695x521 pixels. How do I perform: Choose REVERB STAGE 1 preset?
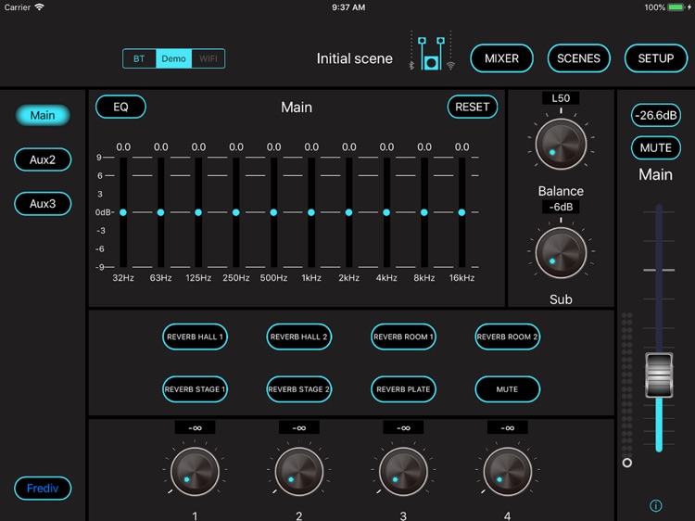click(x=195, y=389)
